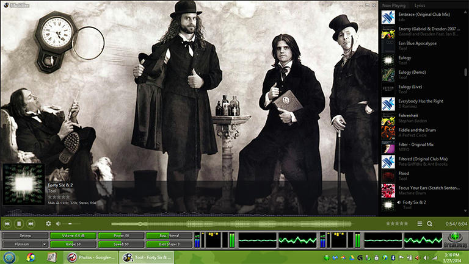Open Photos - Google+ taskbar window
The height and width of the screenshot is (264, 469).
91,257
